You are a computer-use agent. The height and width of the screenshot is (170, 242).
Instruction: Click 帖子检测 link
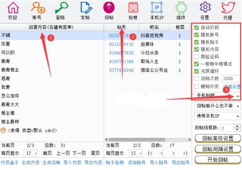pos(115,163)
